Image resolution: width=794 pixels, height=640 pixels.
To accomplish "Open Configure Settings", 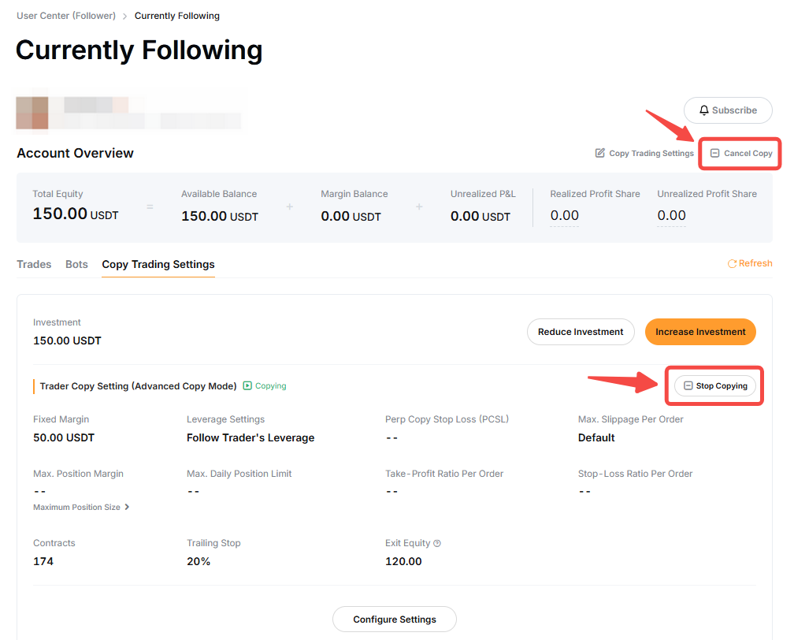I will [395, 620].
